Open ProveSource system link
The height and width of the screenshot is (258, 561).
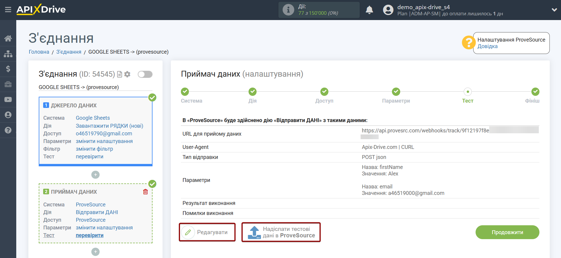coord(91,205)
